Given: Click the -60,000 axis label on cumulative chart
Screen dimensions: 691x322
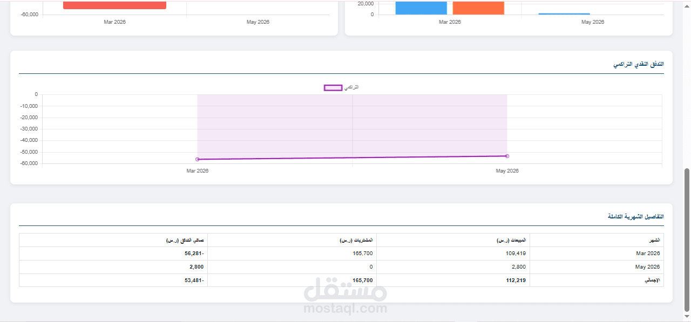Looking at the screenshot, I should point(28,163).
